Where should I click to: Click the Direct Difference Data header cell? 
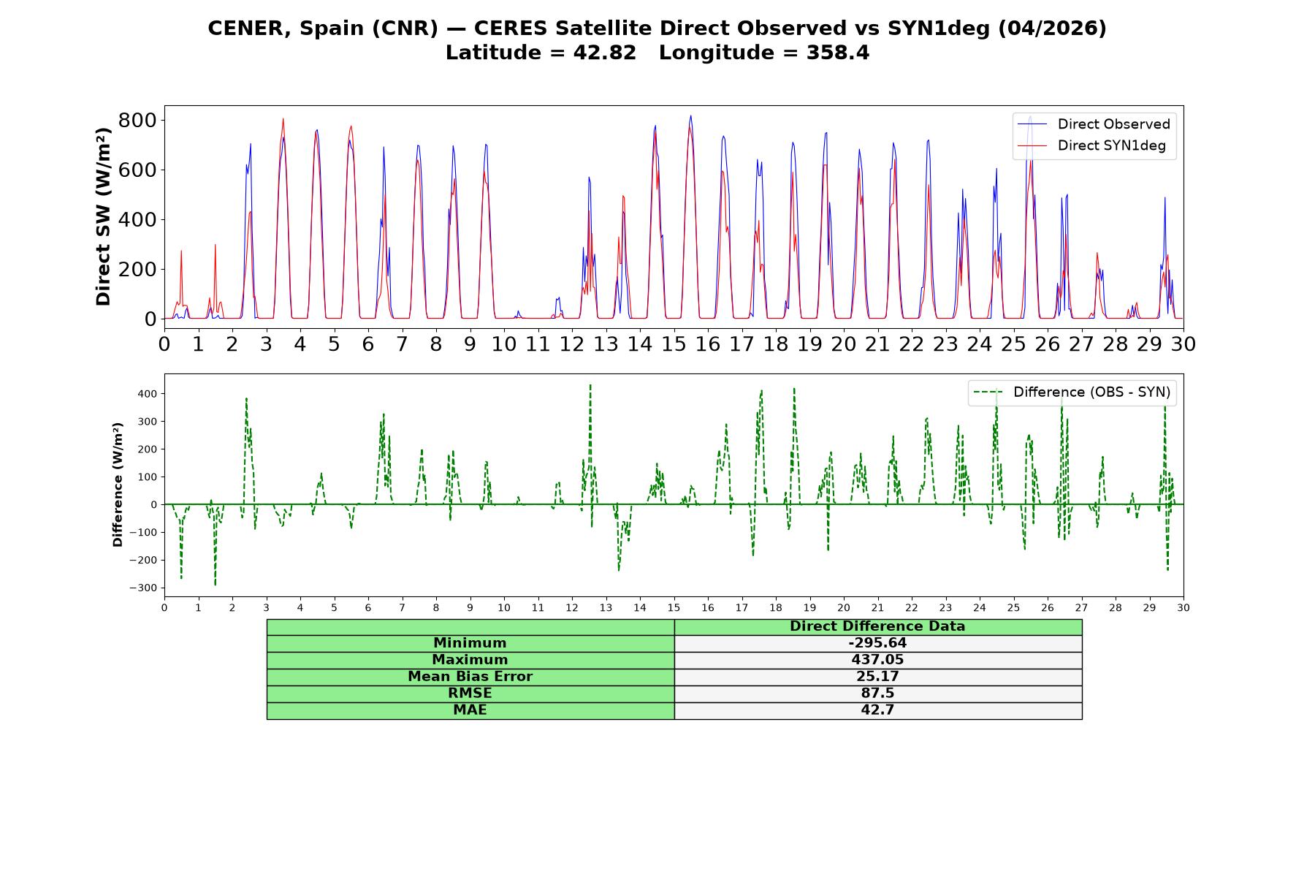coord(878,626)
